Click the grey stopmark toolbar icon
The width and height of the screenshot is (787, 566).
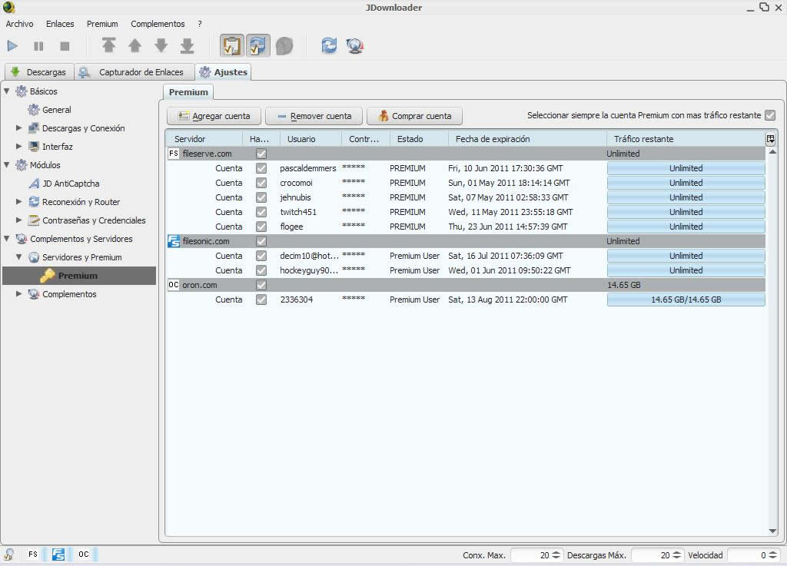tap(284, 46)
